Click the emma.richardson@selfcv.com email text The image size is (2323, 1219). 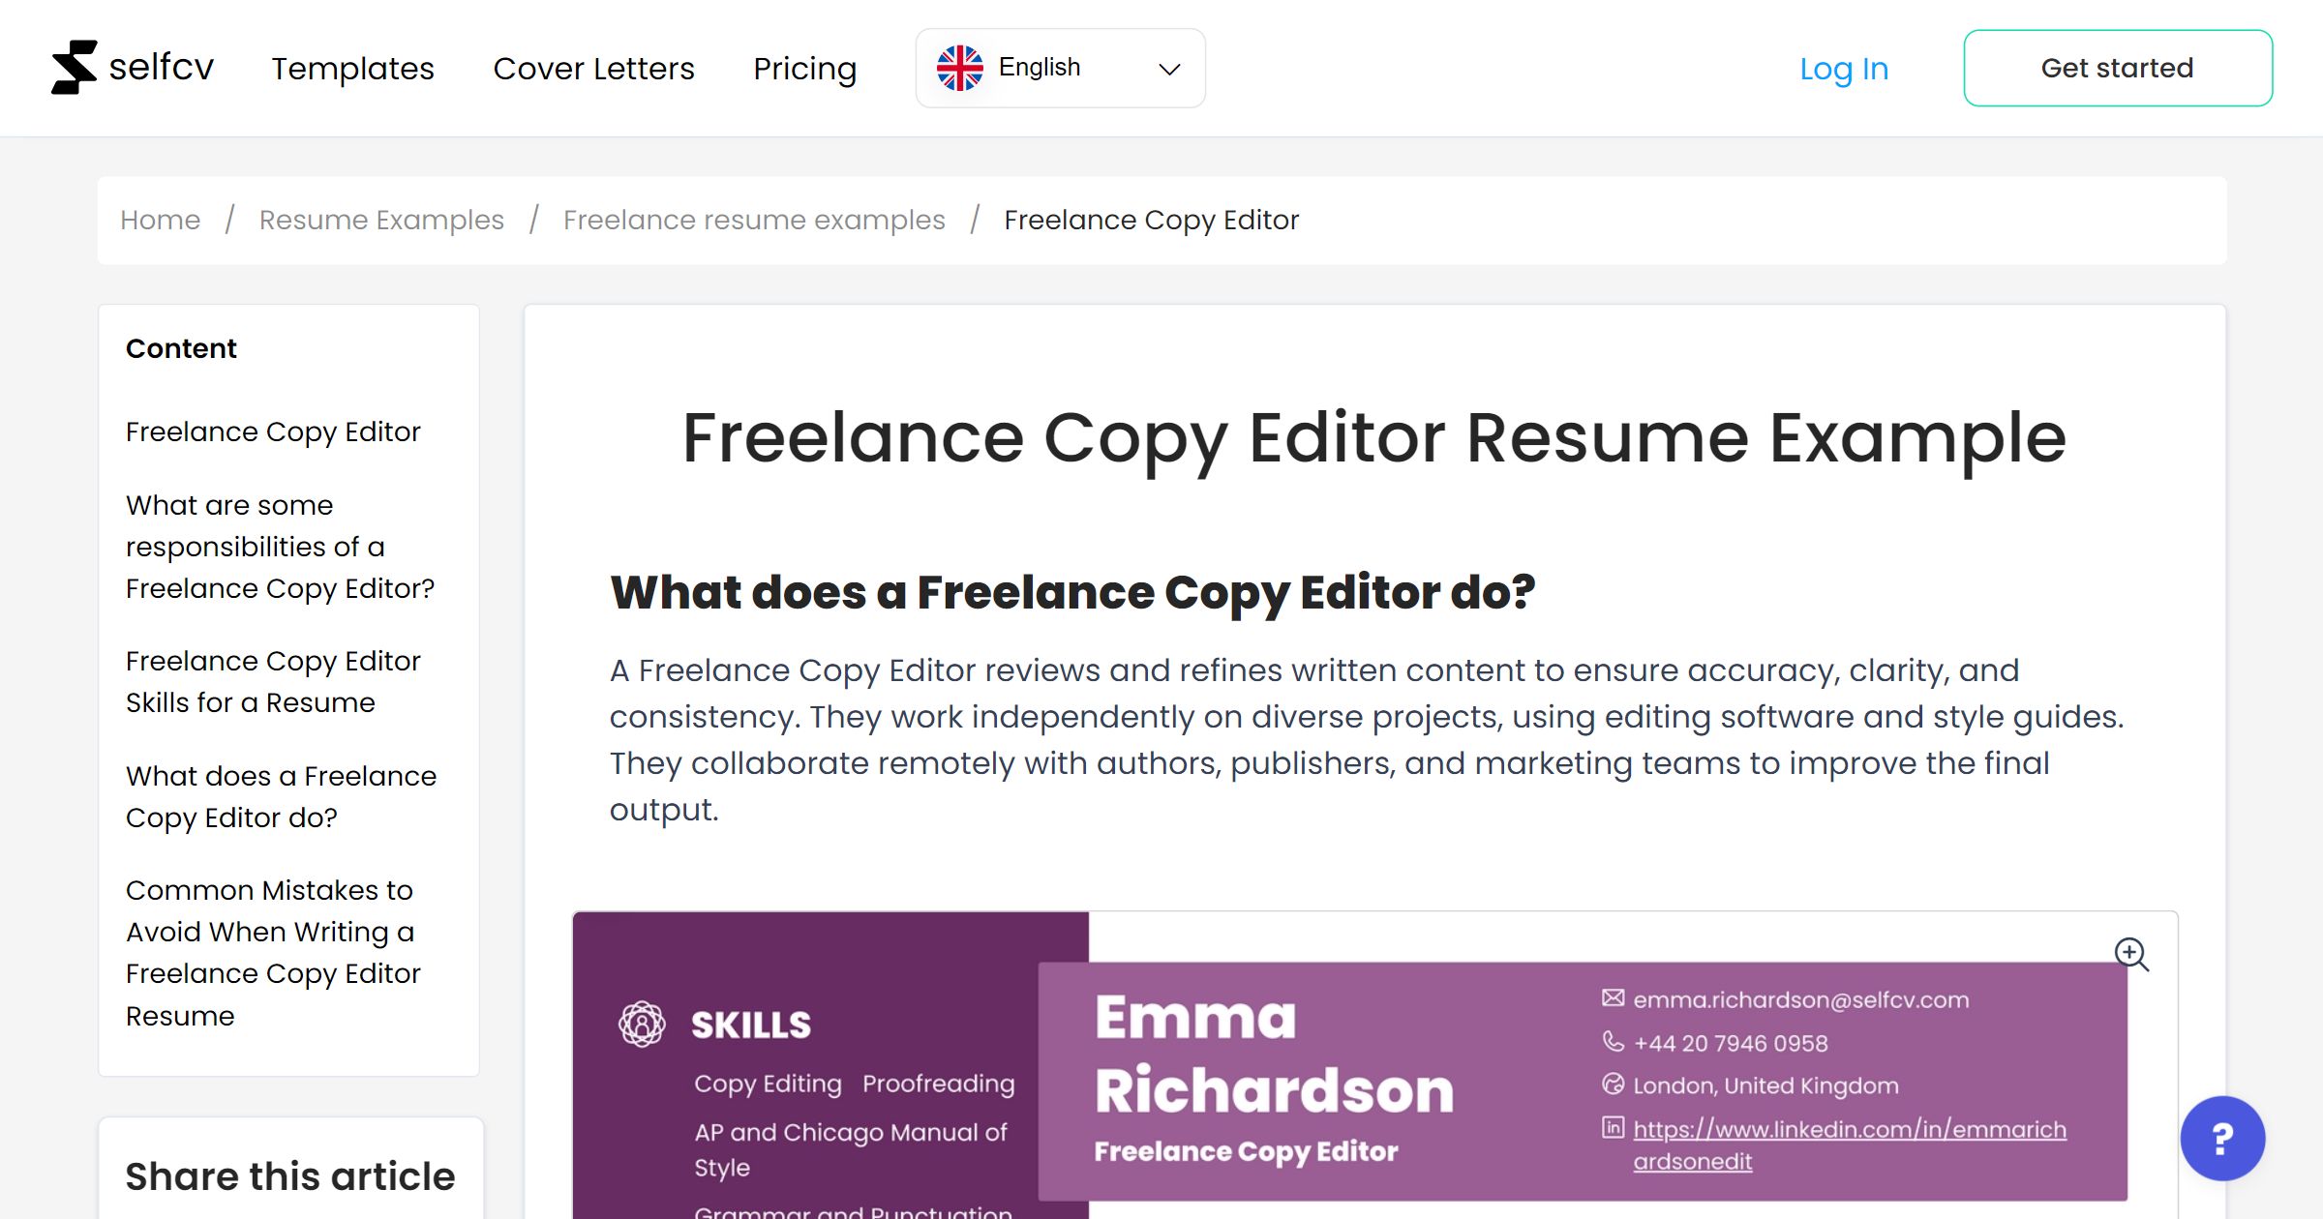coord(1800,999)
